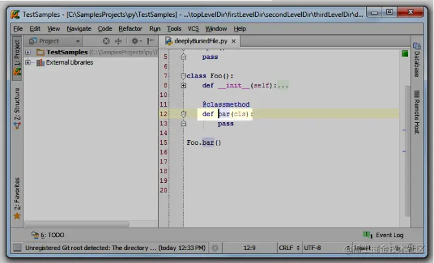Click line number 20 in the gutter
The height and width of the screenshot is (263, 434).
(164, 190)
